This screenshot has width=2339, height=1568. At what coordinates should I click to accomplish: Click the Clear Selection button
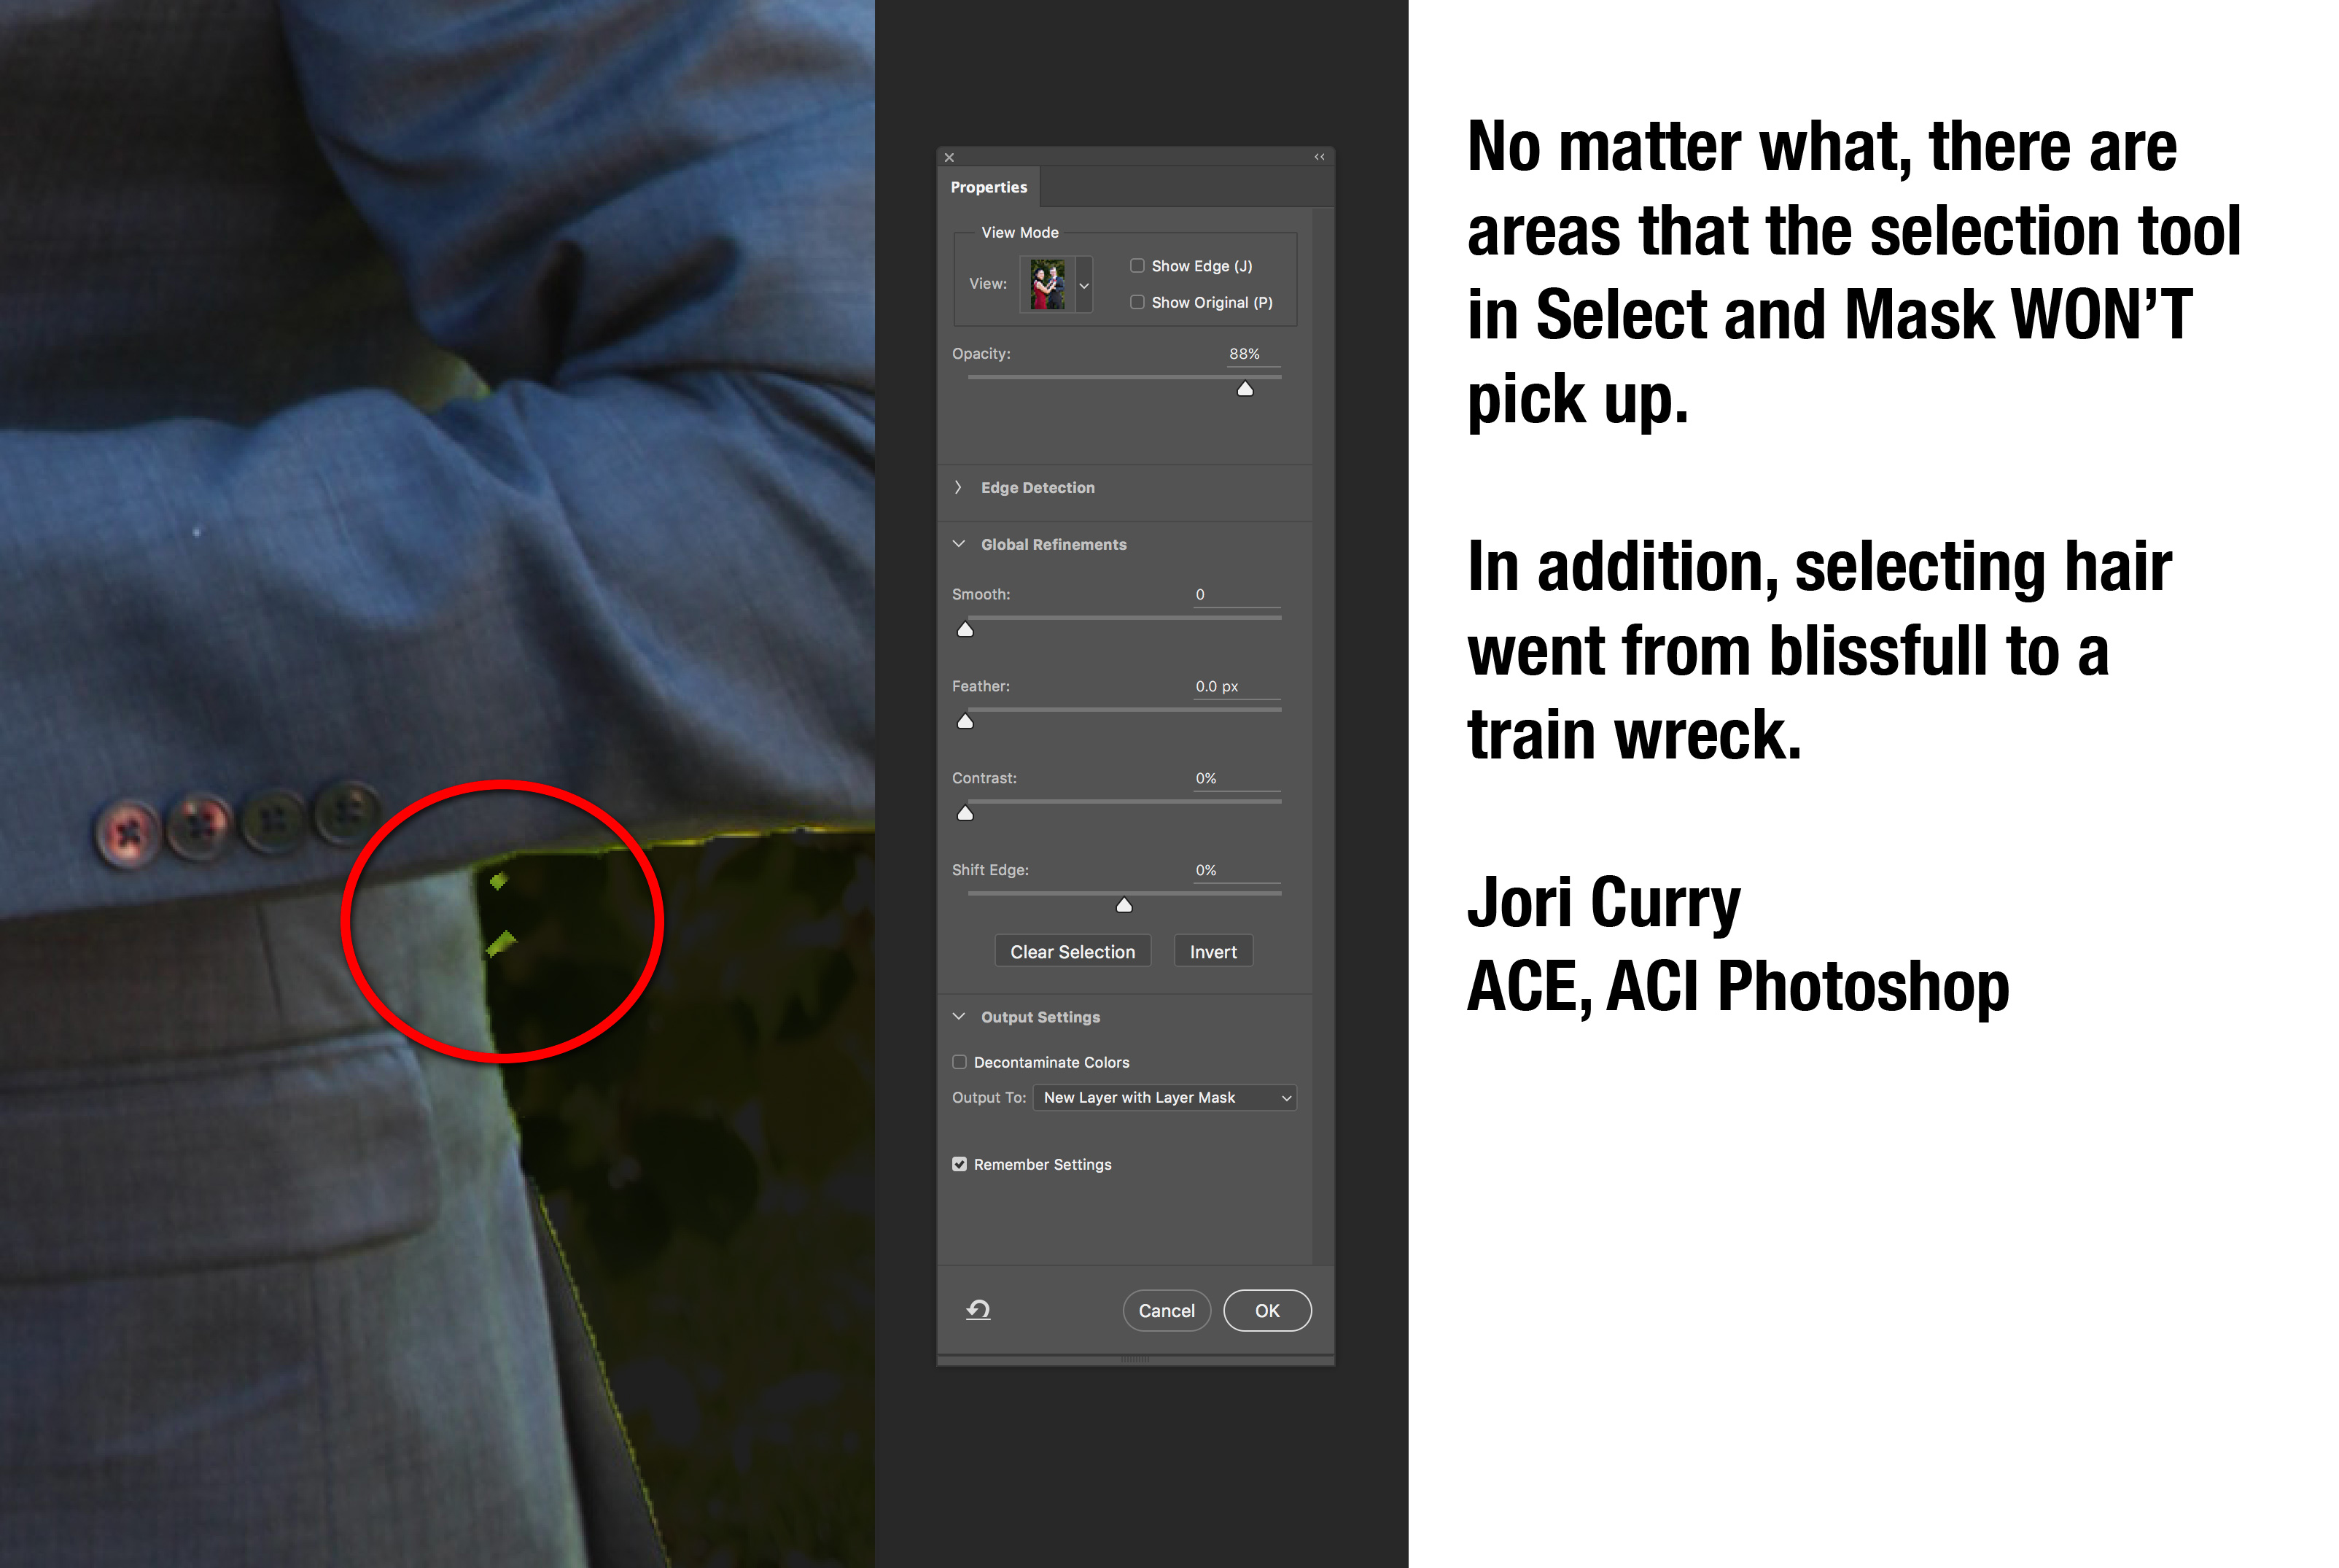coord(1070,952)
